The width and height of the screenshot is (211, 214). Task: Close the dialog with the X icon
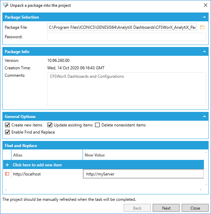point(205,5)
